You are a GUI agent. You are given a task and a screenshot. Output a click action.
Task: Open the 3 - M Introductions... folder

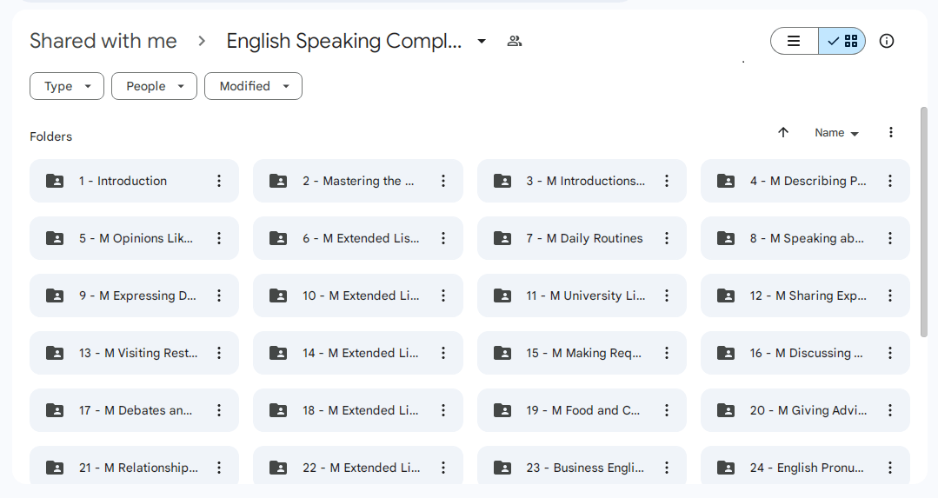[x=582, y=181]
